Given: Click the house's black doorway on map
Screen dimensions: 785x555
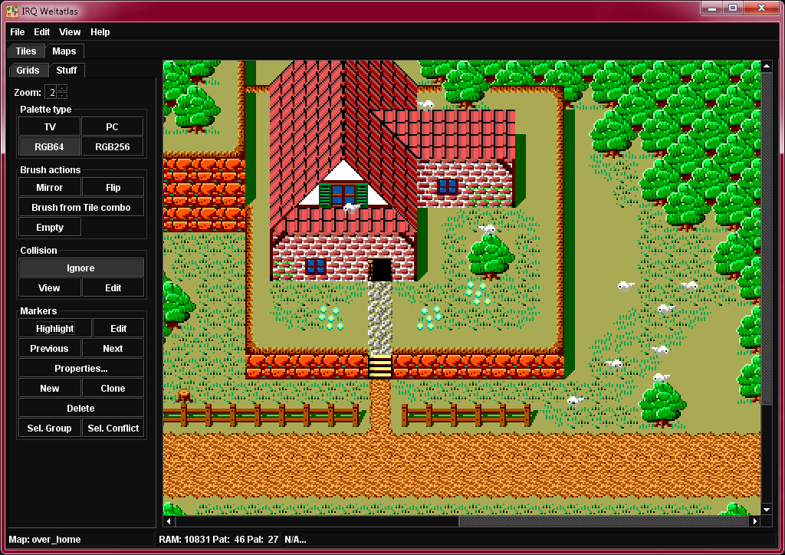Looking at the screenshot, I should [x=382, y=270].
